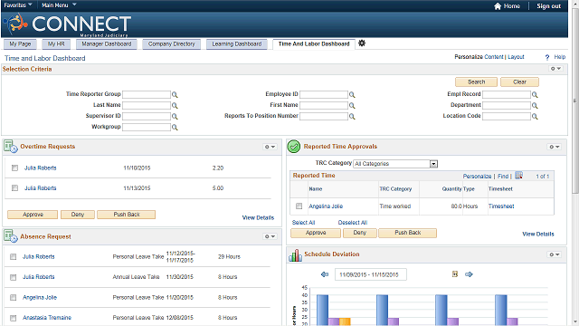Open the TRC Category dropdown
This screenshot has height=326, width=579.
coord(434,164)
